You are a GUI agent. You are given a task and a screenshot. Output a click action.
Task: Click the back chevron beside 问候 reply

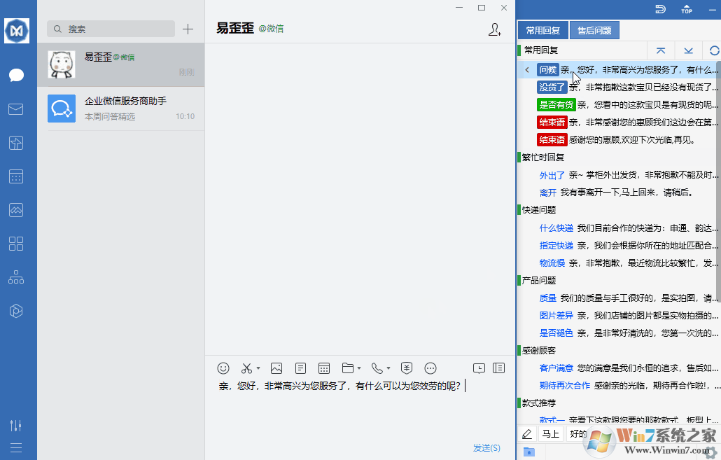(x=527, y=70)
